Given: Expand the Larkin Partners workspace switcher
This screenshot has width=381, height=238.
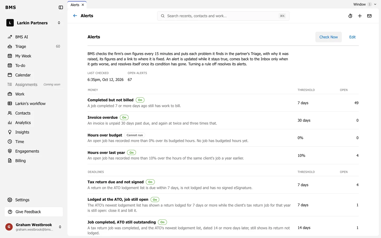Looking at the screenshot, I should coord(34,23).
